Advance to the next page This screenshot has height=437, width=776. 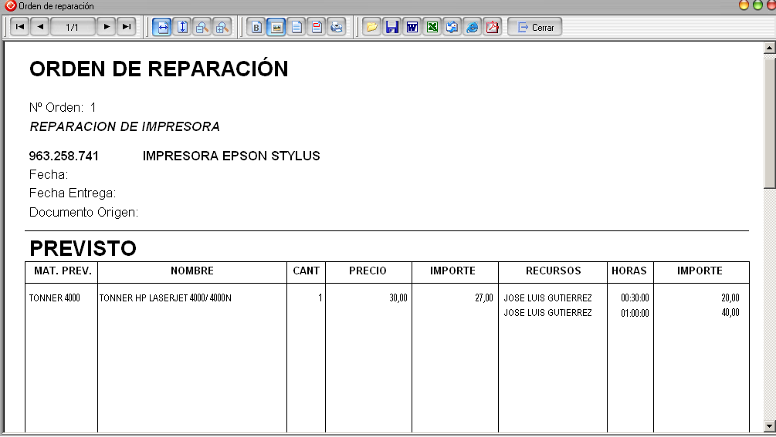tap(107, 27)
